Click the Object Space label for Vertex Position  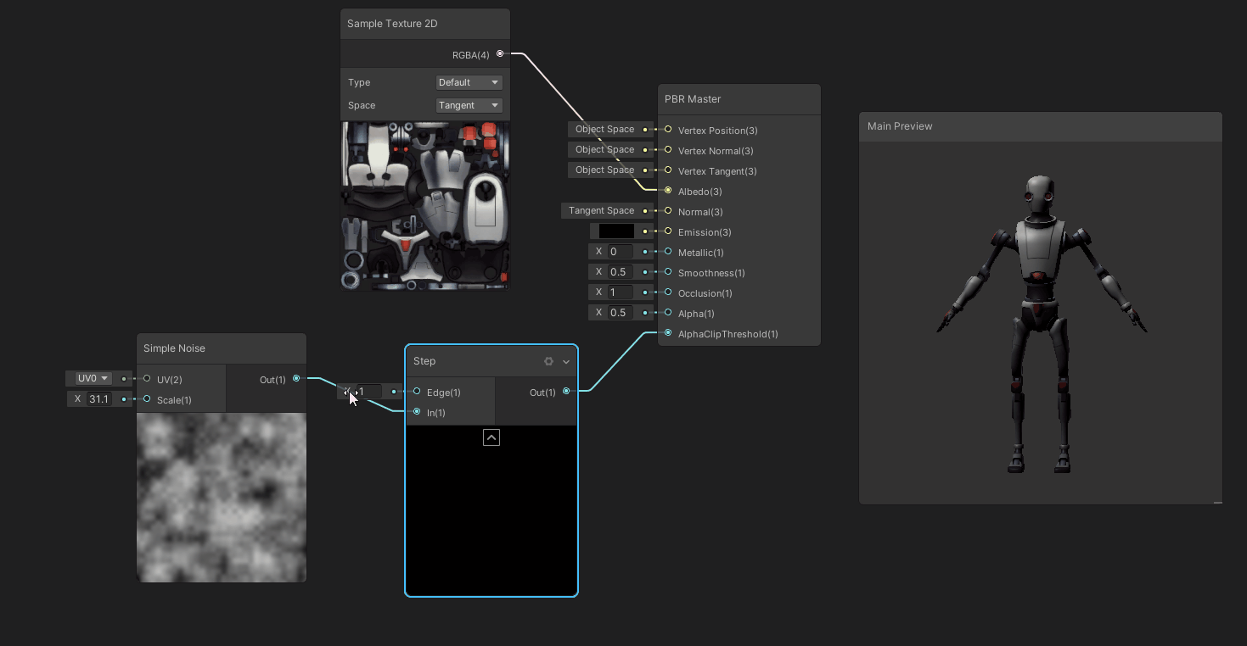coord(605,129)
